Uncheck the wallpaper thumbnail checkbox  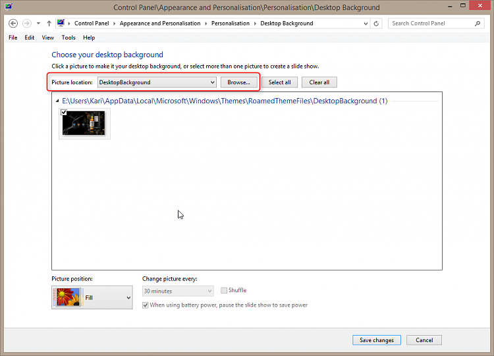[x=64, y=113]
